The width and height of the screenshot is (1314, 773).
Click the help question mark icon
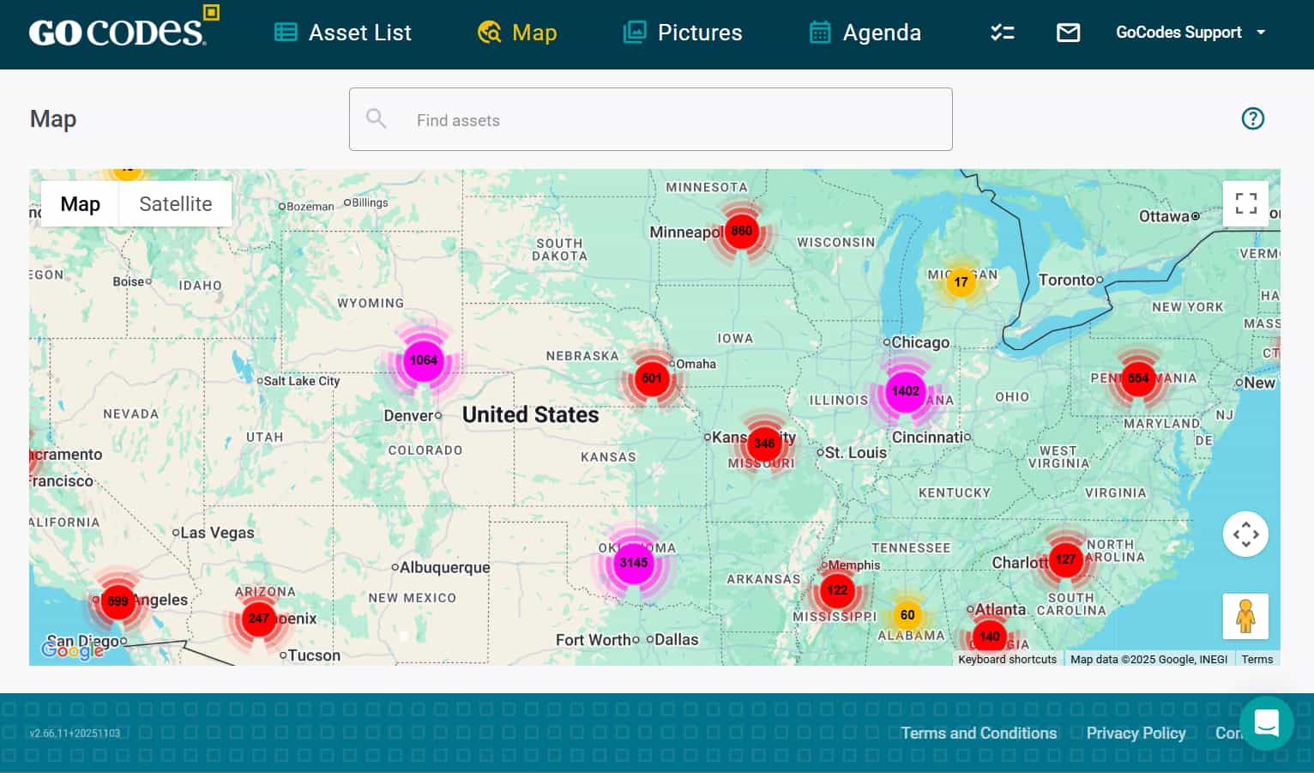(1253, 118)
